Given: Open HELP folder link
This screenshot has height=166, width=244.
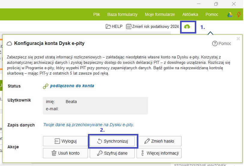Looking at the screenshot, I should click(114, 26).
